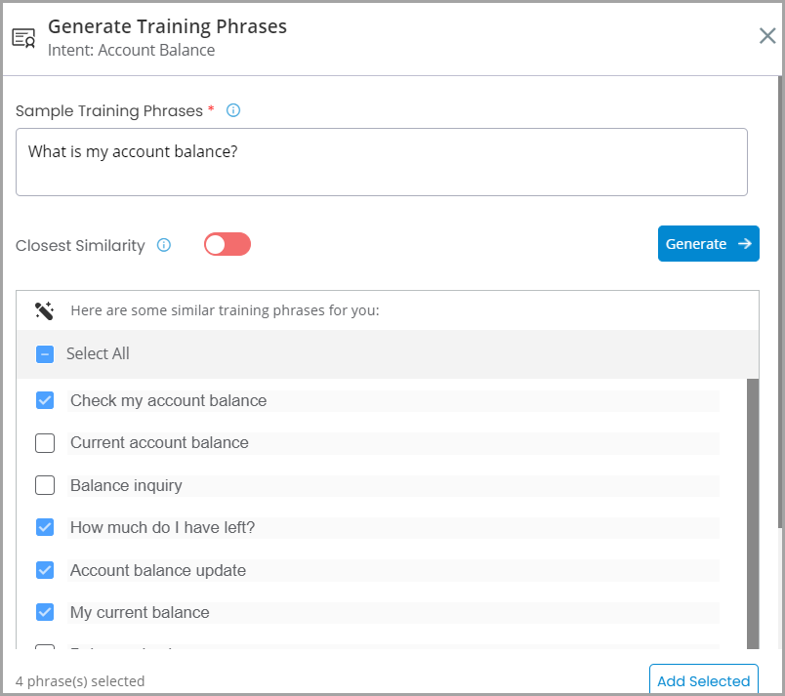Click the "Balance inquiry" phrase text

click(x=126, y=485)
